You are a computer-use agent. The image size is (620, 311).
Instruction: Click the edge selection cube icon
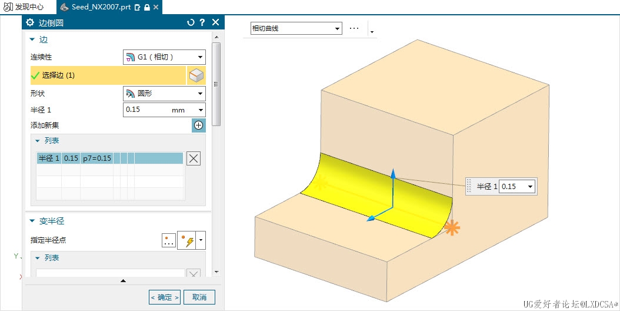tap(196, 75)
